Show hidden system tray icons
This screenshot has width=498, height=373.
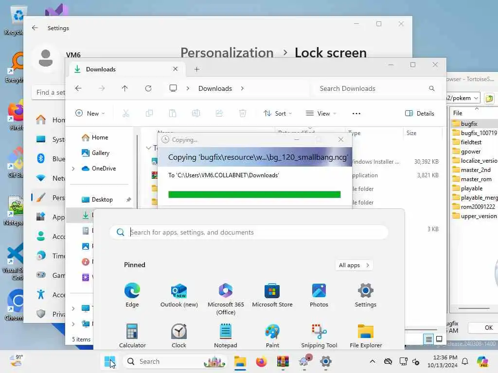tap(373, 361)
